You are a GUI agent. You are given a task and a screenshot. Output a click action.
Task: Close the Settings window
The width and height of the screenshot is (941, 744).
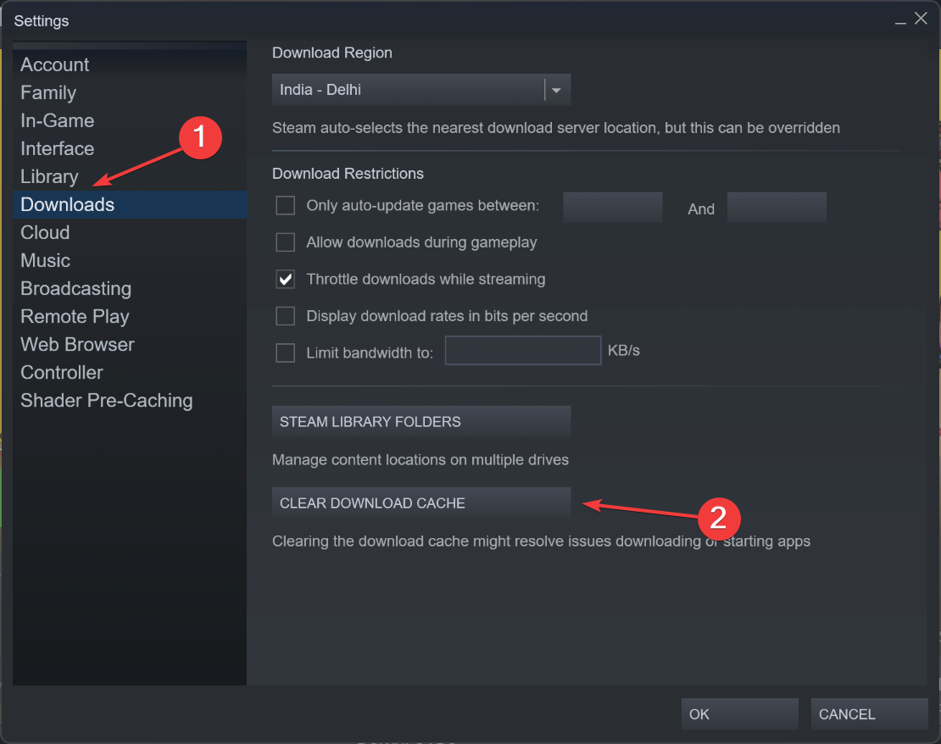[921, 19]
